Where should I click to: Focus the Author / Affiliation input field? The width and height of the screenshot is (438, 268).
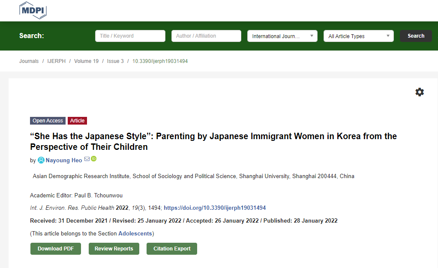click(206, 36)
